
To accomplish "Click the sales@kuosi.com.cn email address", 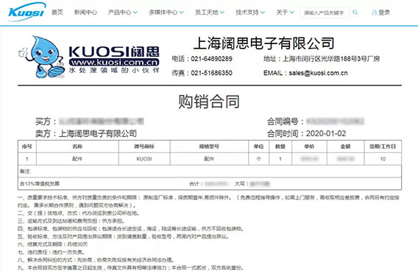I will pos(319,73).
